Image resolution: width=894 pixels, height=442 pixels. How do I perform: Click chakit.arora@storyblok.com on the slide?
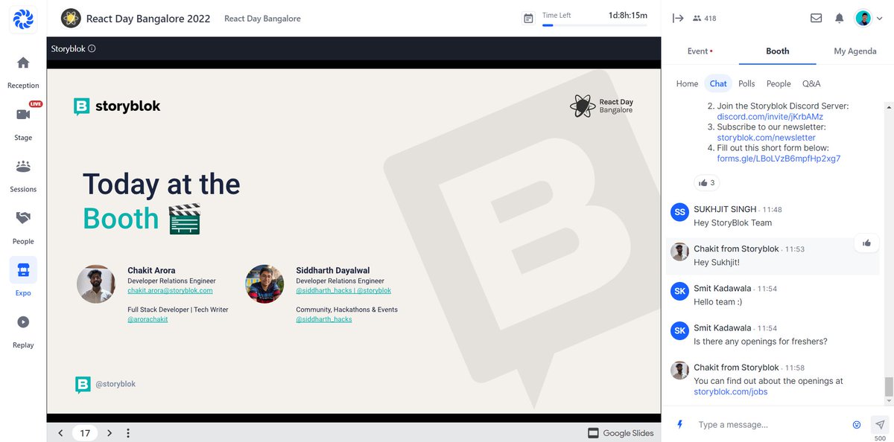[170, 291]
